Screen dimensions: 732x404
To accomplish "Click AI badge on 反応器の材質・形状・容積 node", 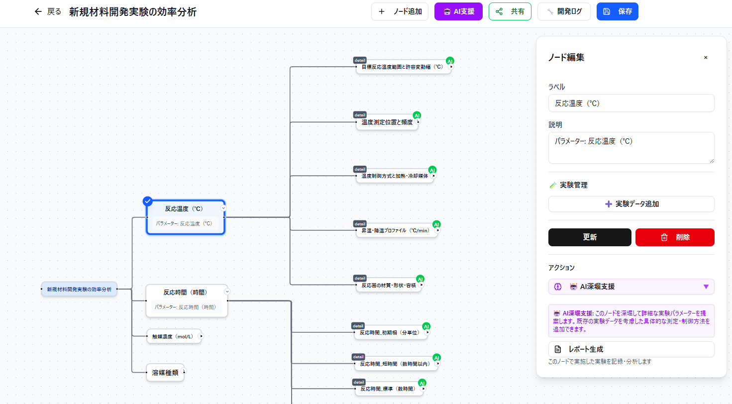I will (x=420, y=279).
